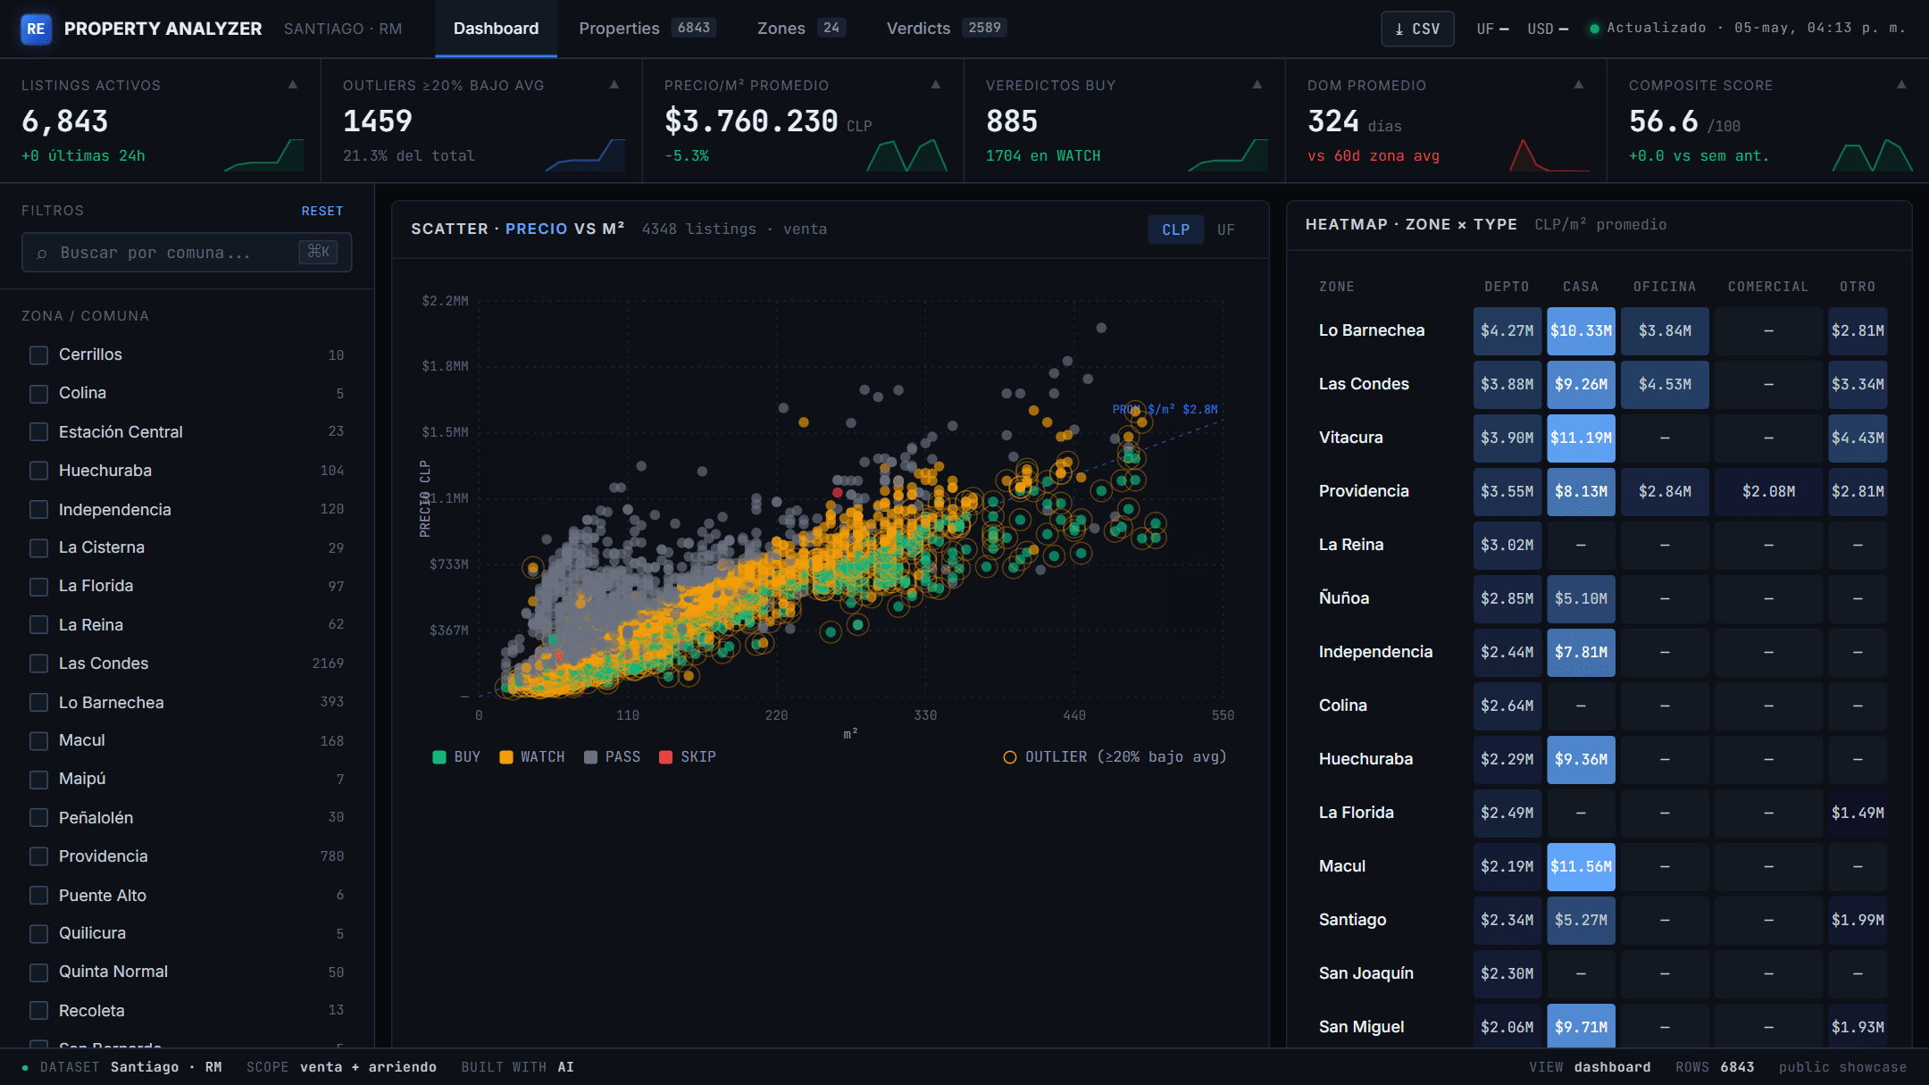Click the green dataset dot in status bar
The image size is (1929, 1085).
tap(25, 1067)
